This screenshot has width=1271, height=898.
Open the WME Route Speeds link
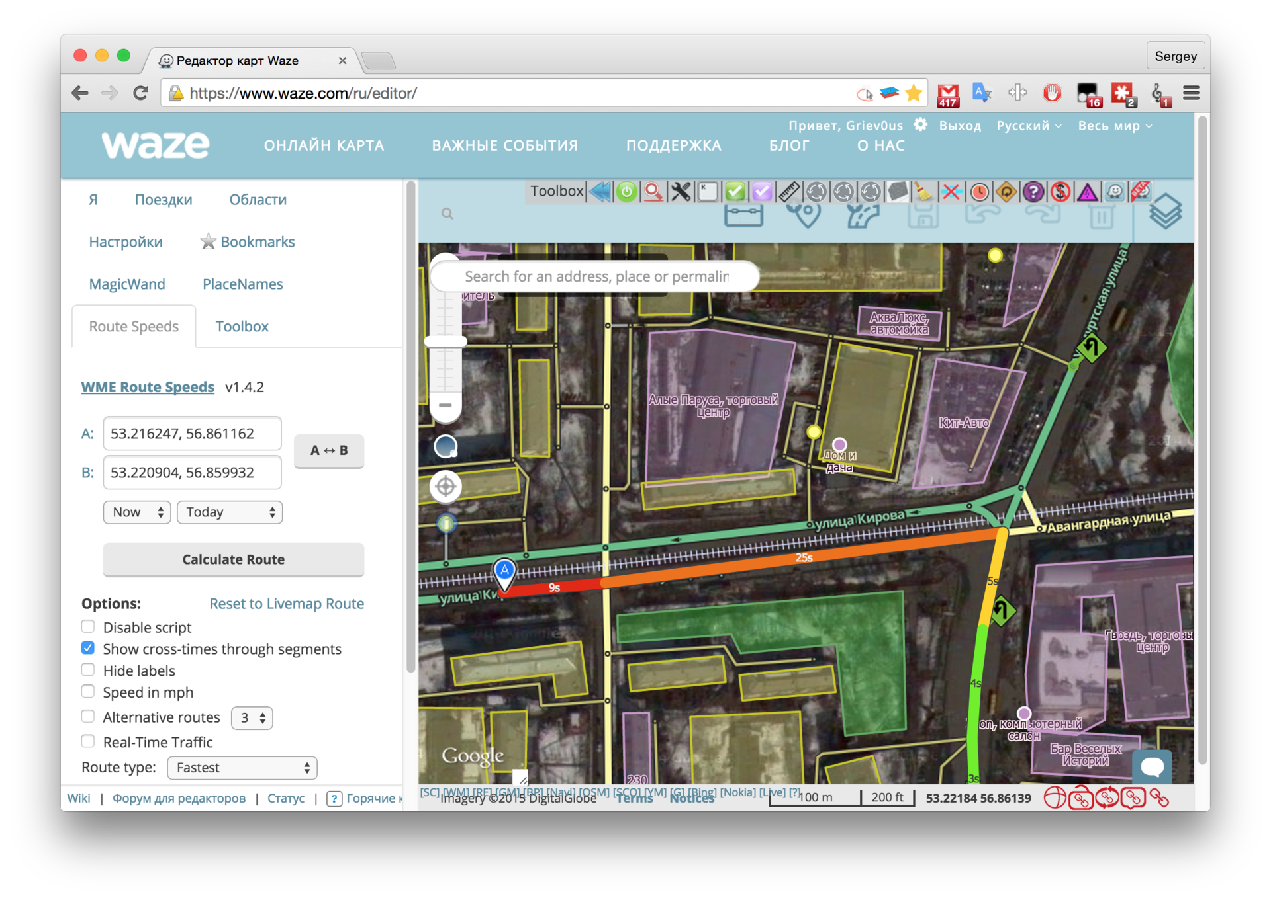click(148, 387)
